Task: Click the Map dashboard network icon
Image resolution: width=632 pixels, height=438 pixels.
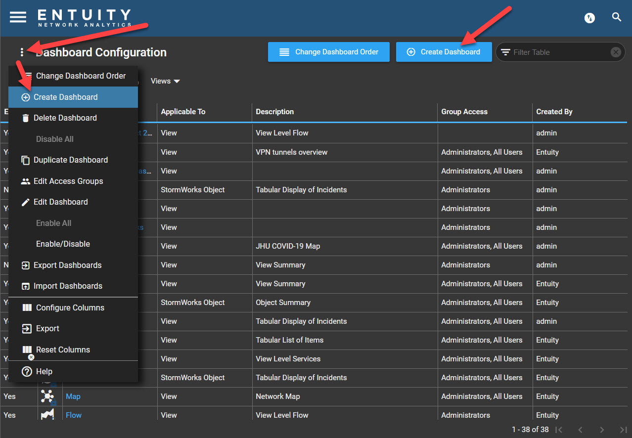Action: pos(47,396)
